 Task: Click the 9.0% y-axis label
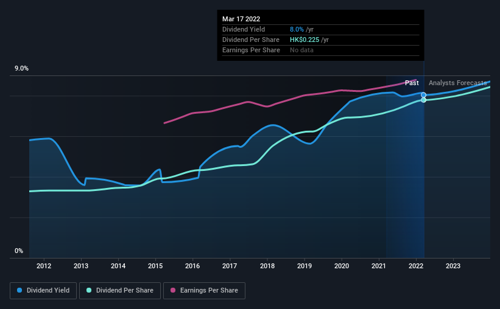[x=21, y=69]
